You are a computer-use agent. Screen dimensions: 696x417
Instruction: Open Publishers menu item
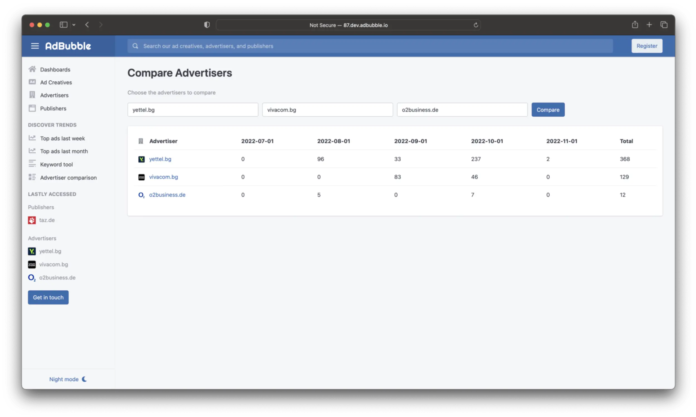(x=53, y=109)
